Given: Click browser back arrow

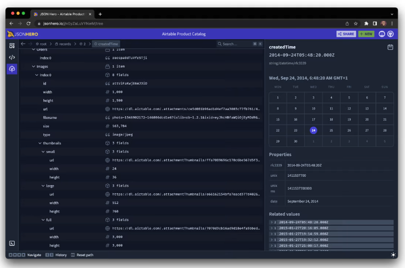Looking at the screenshot, I should coord(11,23).
